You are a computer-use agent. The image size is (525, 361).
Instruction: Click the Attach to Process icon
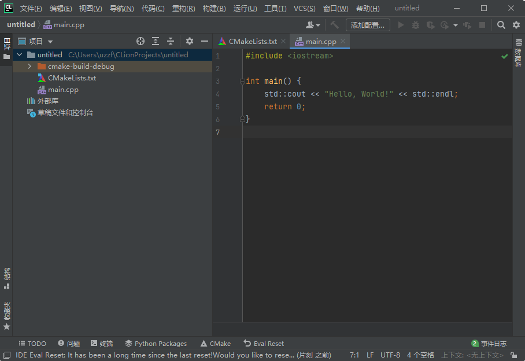click(467, 25)
